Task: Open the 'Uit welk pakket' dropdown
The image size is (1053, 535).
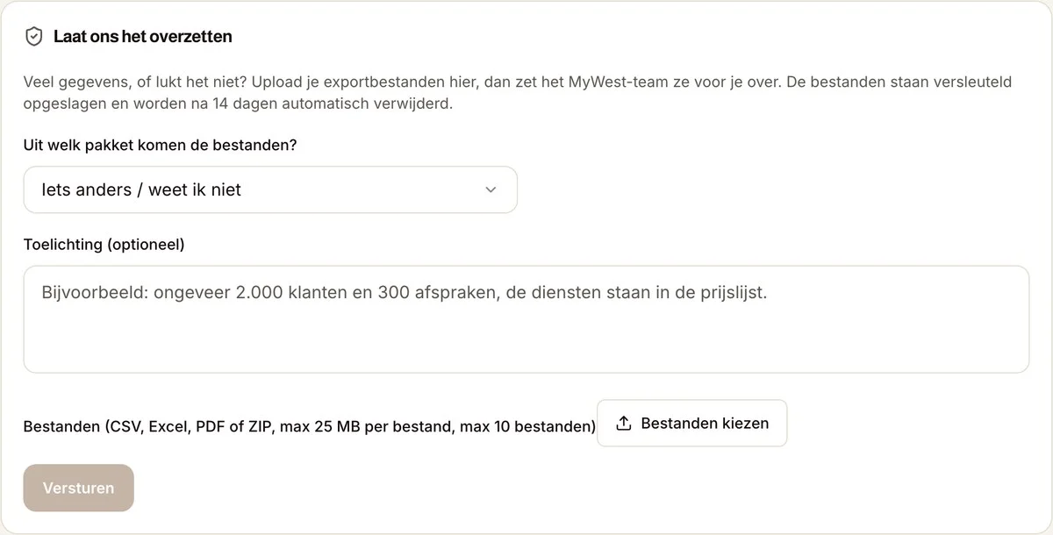Action: (270, 189)
